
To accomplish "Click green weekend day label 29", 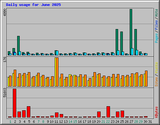I will 141,122.
